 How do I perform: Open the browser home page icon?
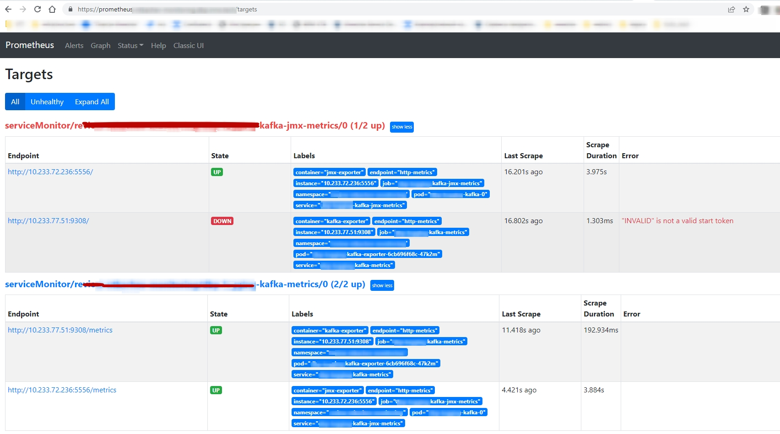pyautogui.click(x=52, y=9)
